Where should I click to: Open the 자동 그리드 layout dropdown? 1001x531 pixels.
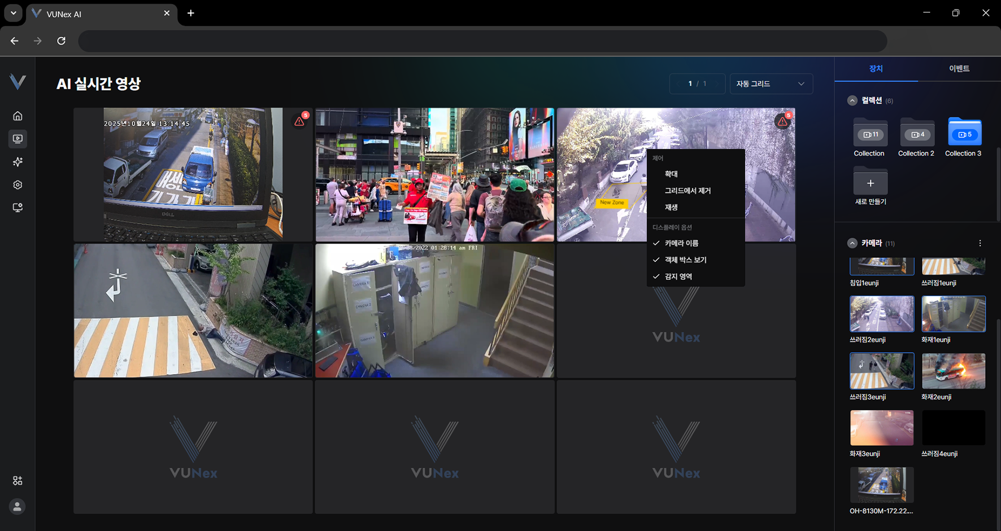[771, 84]
